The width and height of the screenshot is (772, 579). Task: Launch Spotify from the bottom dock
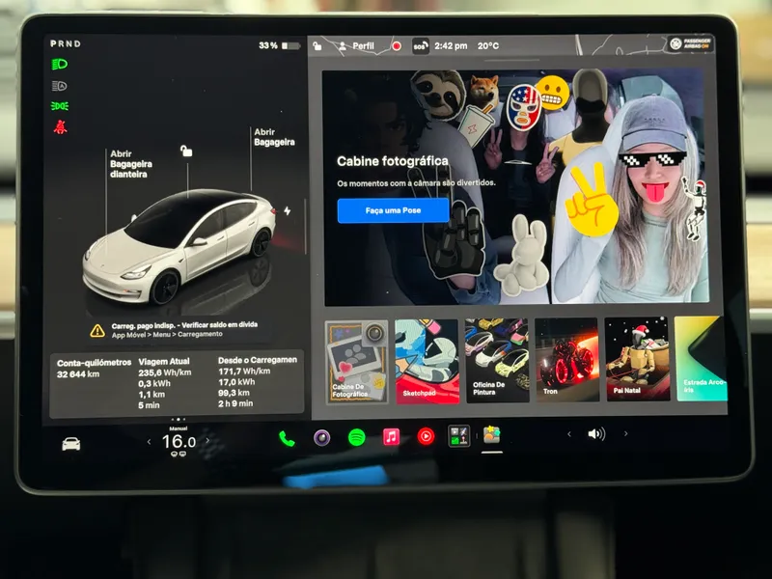(x=356, y=437)
